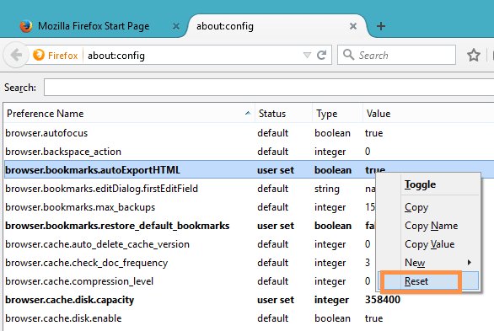
Task: Click the sort arrow in Preference Name header
Action: pyautogui.click(x=248, y=113)
